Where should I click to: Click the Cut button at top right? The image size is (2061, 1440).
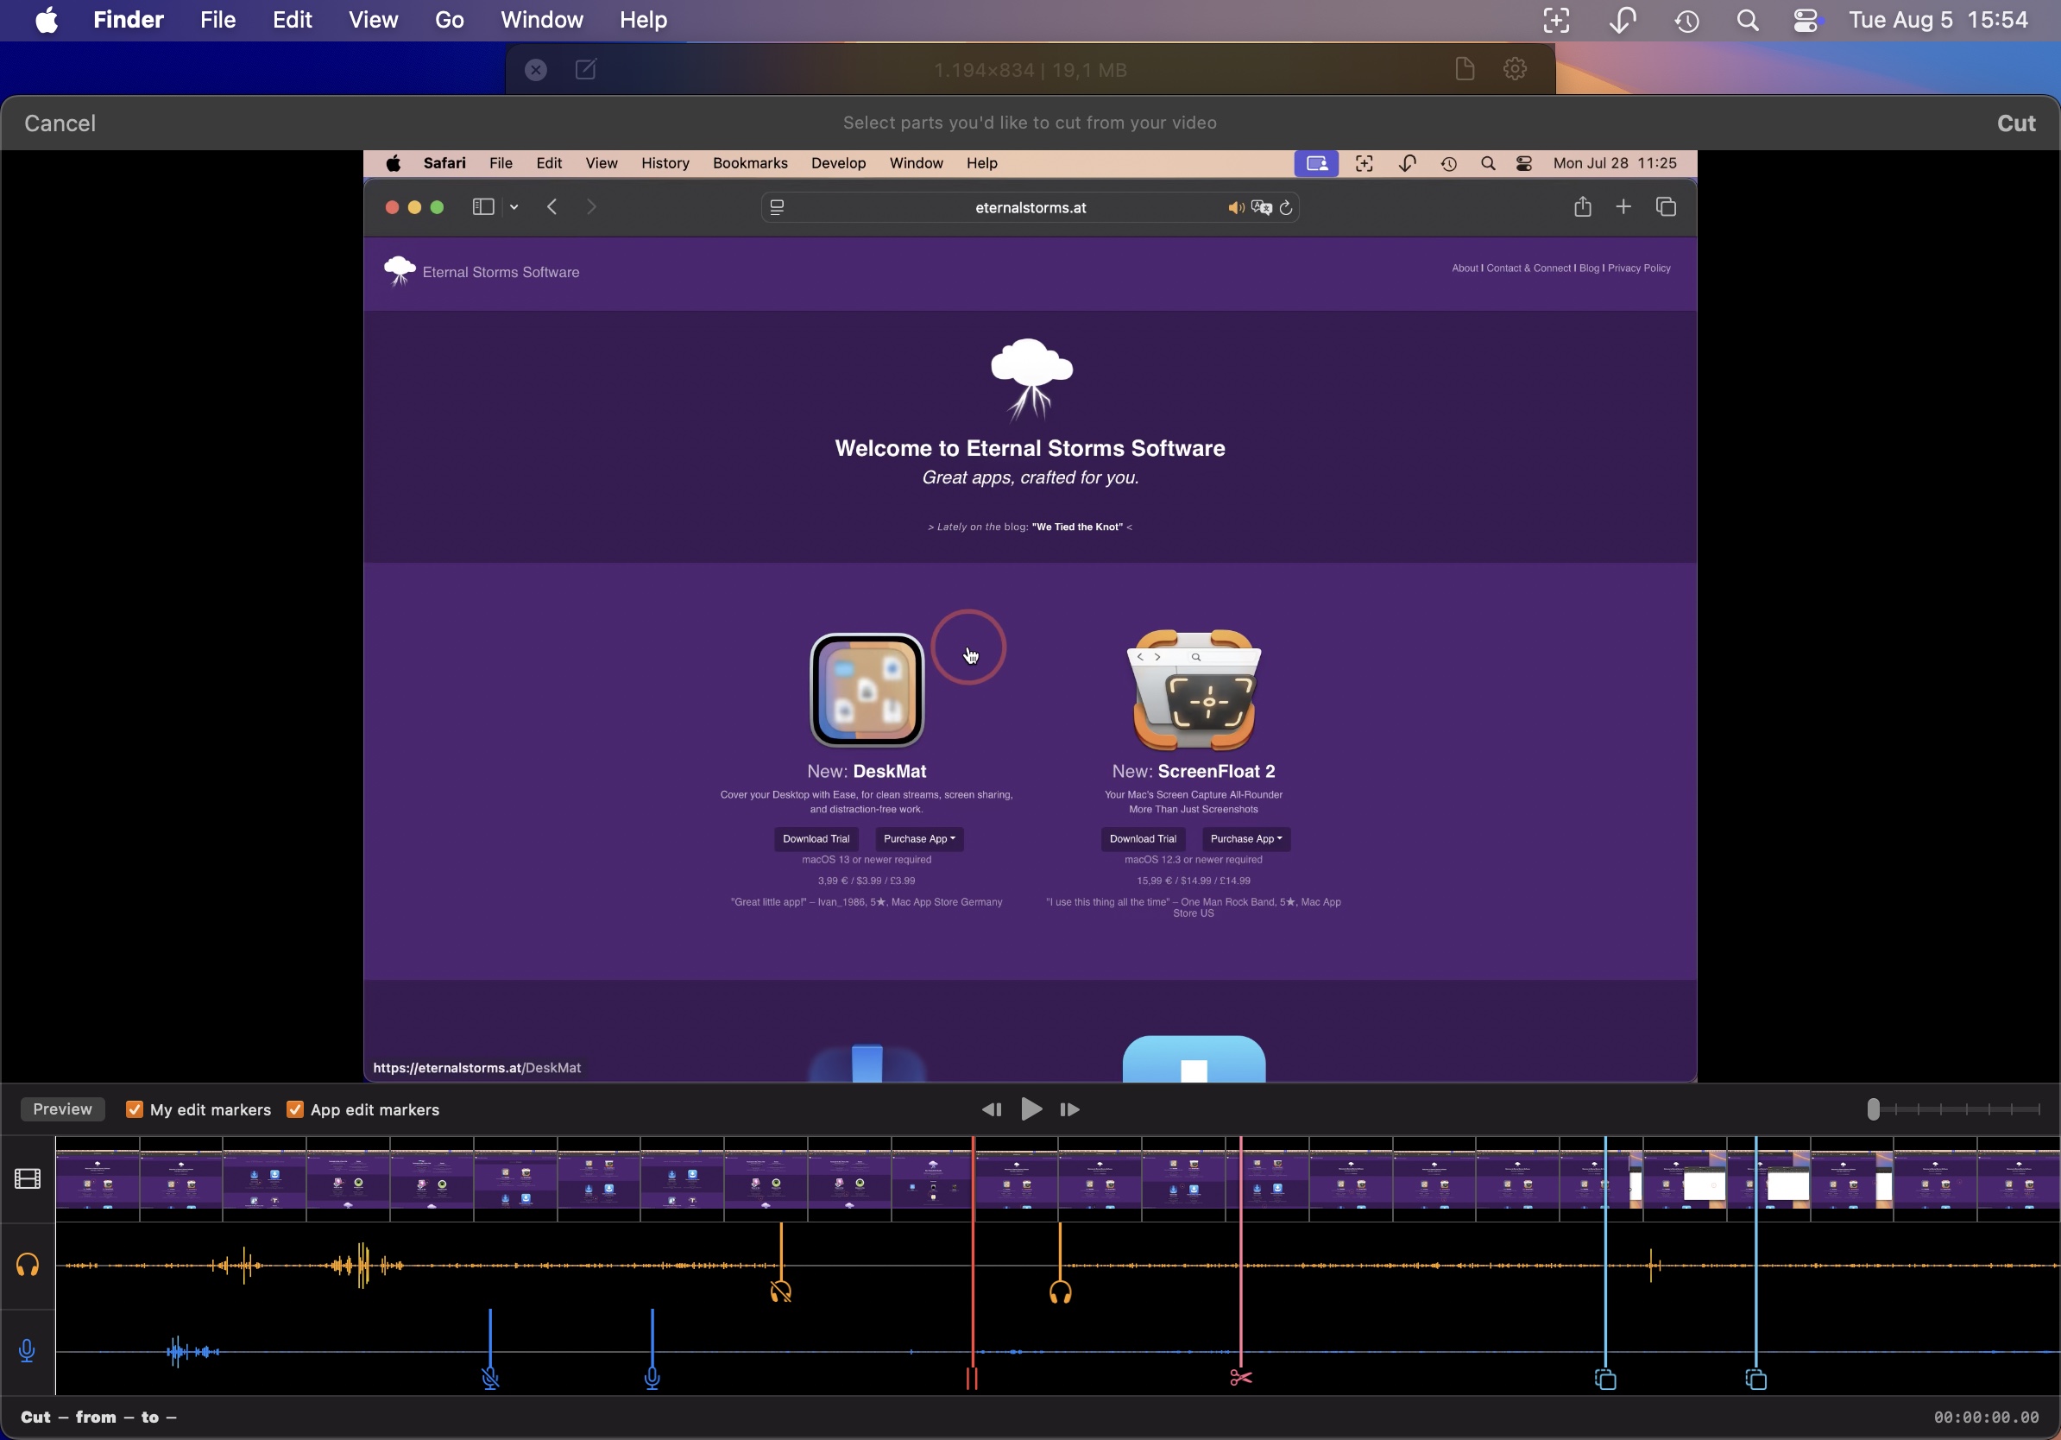click(x=2016, y=123)
